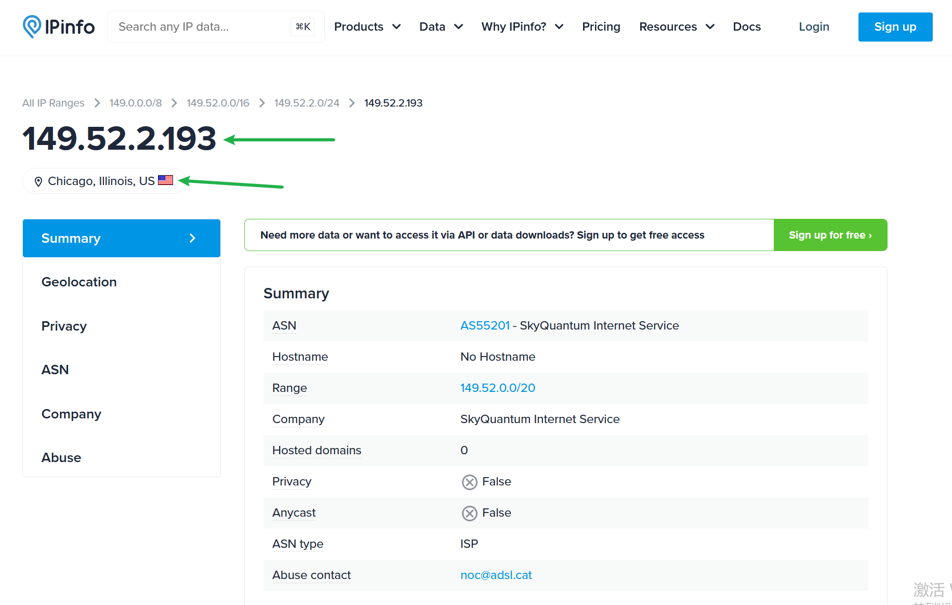This screenshot has height=605, width=952.
Task: Open the Data dropdown menu
Action: [x=441, y=27]
